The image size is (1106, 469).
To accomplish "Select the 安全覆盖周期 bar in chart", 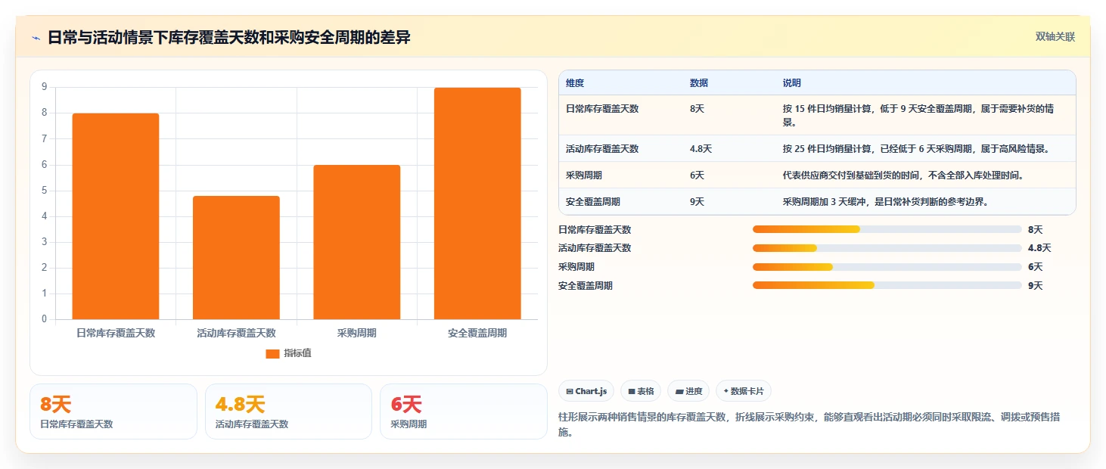I will click(477, 203).
